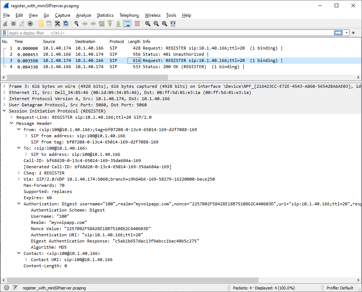Image resolution: width=362 pixels, height=292 pixels.
Task: Open the File menu
Action: click(x=7, y=15)
